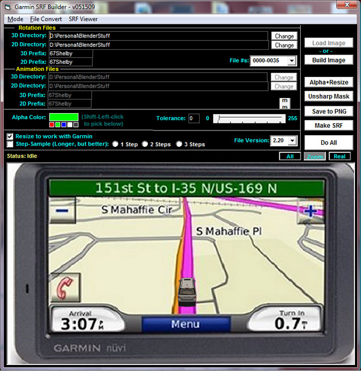Screen dimensions: 361x371
Task: Click the Arrival 3:07 time panel
Action: pyautogui.click(x=88, y=320)
